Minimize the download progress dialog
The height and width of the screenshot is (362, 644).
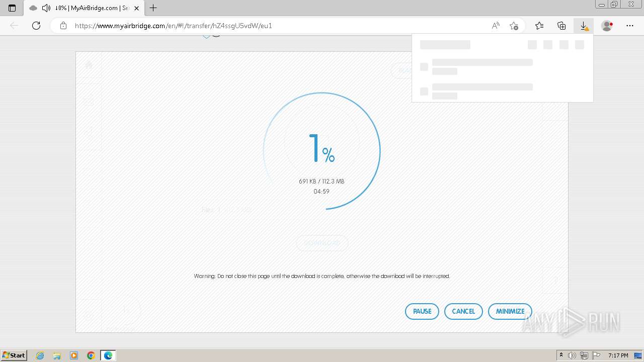510,311
